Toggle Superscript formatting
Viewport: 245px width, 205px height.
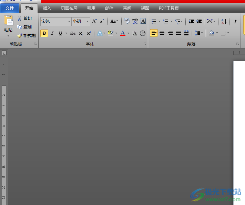tap(89, 33)
